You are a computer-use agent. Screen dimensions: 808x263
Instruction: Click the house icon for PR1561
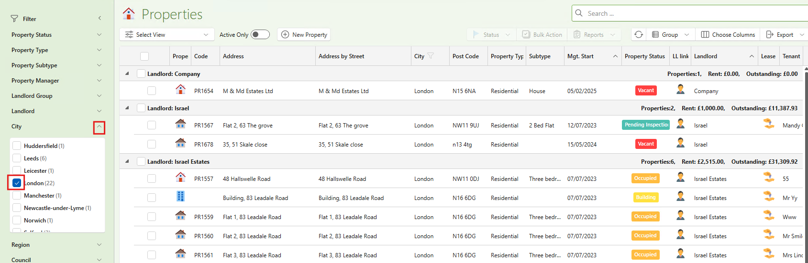click(x=180, y=253)
